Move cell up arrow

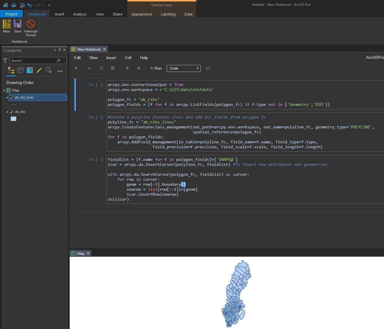(127, 68)
